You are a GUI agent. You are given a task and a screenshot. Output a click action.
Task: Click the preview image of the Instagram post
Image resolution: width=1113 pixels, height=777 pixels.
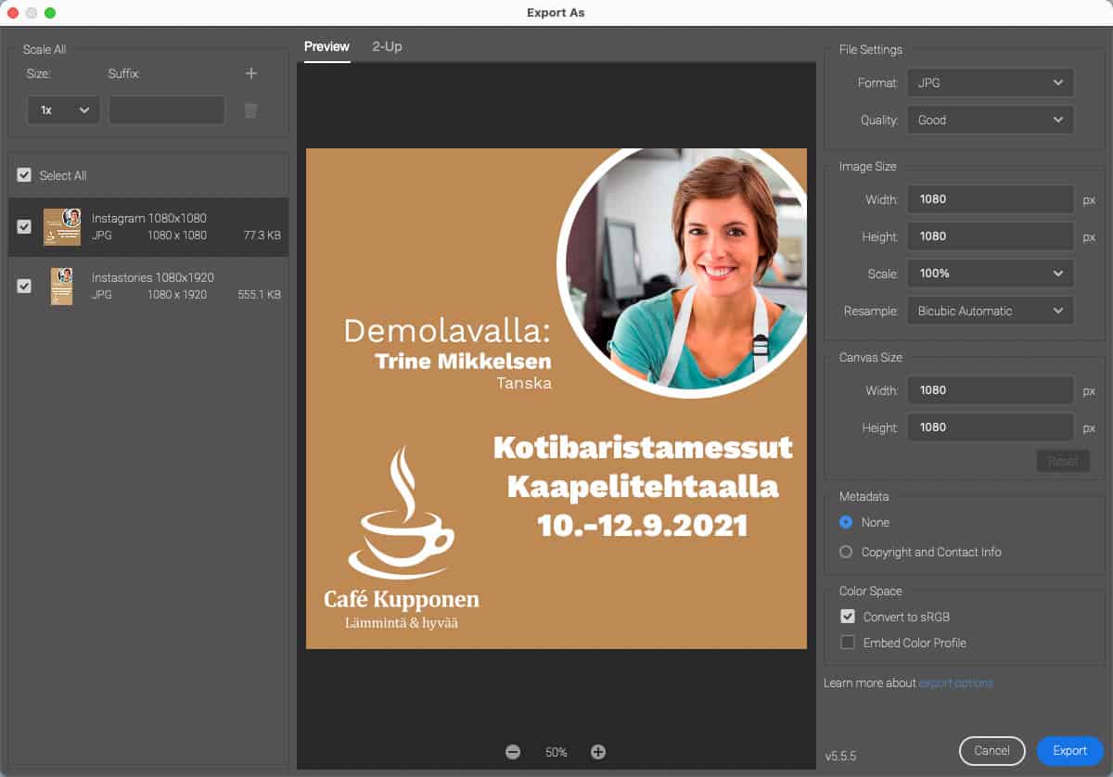pyautogui.click(x=556, y=399)
